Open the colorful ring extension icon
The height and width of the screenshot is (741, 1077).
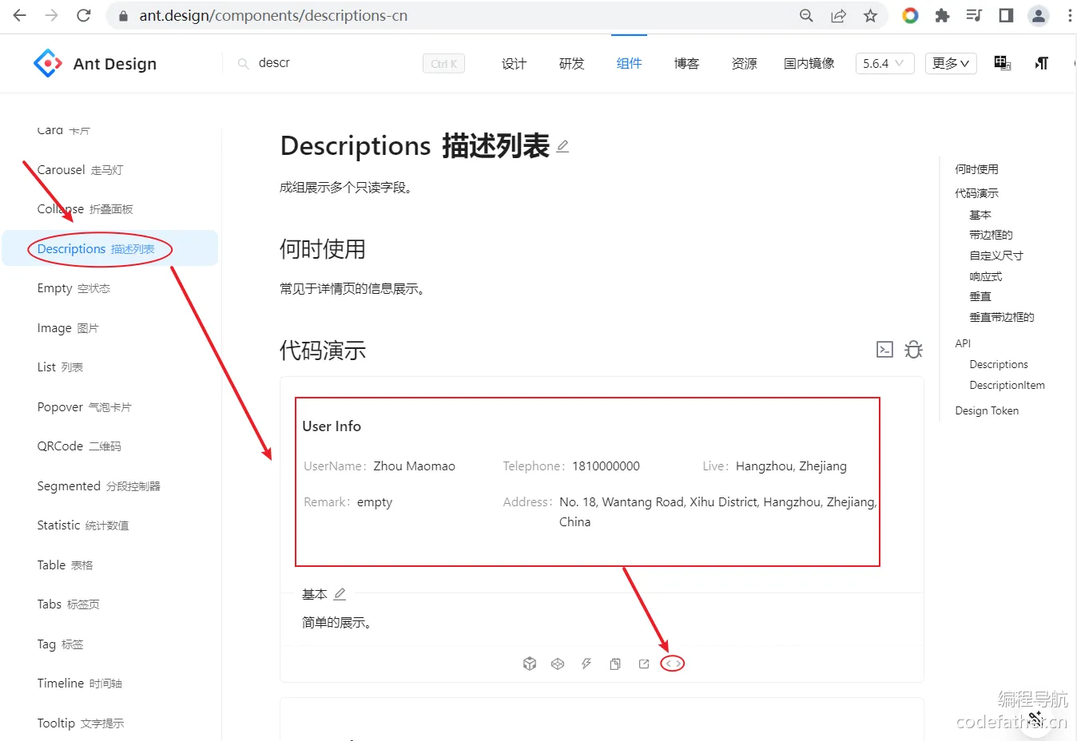click(x=910, y=16)
